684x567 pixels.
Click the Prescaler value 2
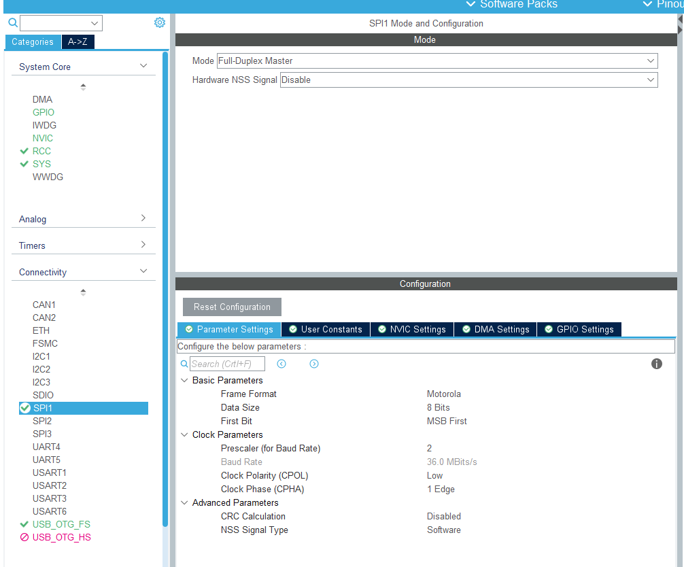click(x=429, y=449)
